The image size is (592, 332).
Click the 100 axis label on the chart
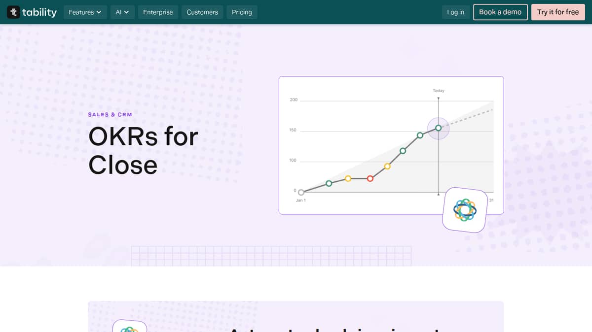(294, 161)
